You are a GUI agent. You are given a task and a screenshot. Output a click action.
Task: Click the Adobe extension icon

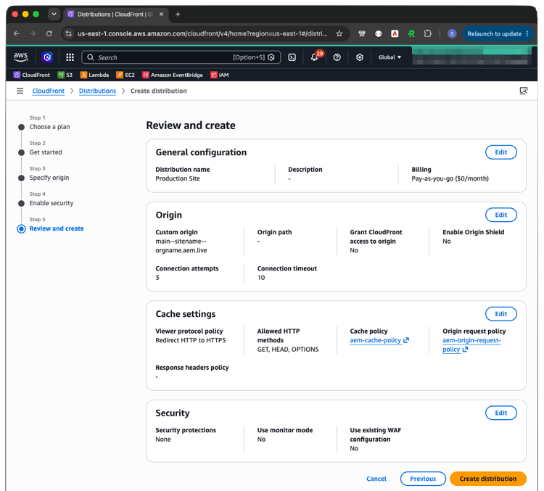click(395, 33)
